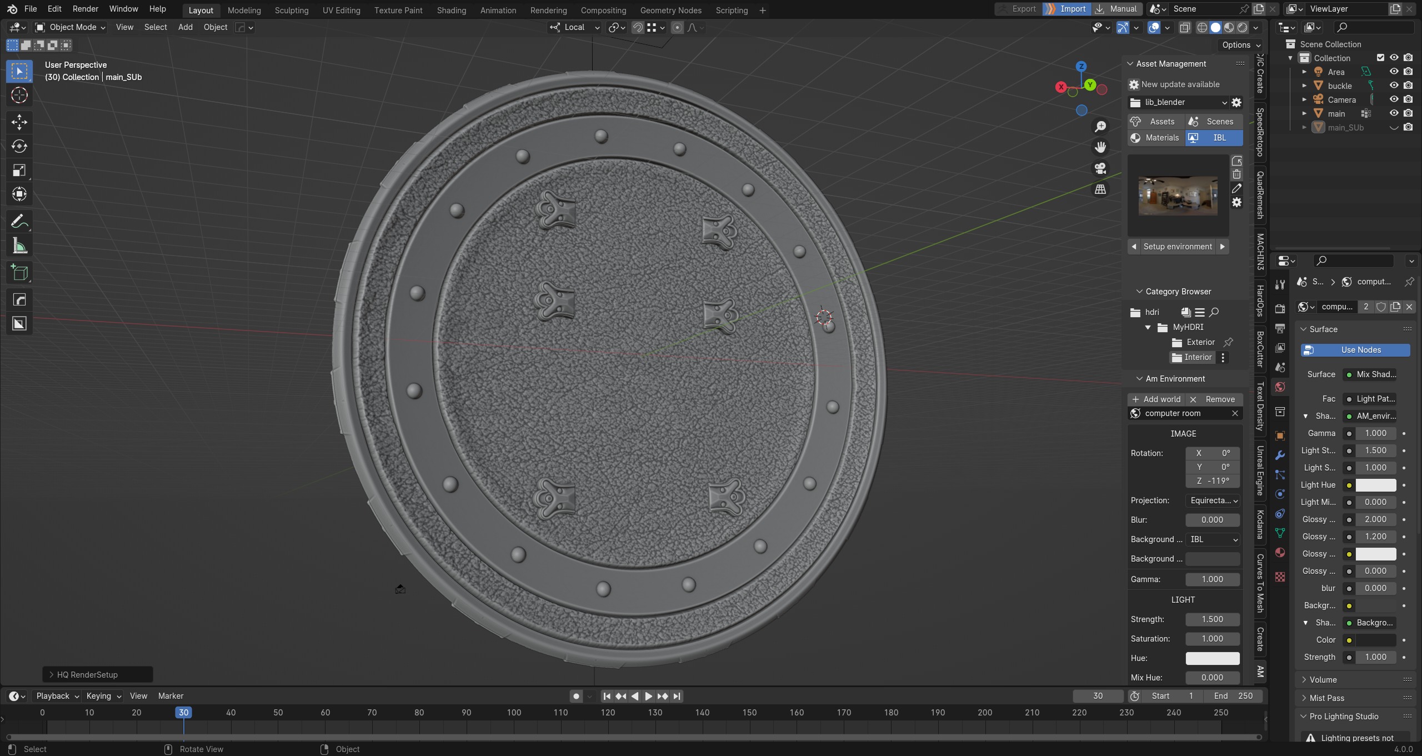Select the Add Cube tool
The image size is (1422, 756).
[x=19, y=273]
